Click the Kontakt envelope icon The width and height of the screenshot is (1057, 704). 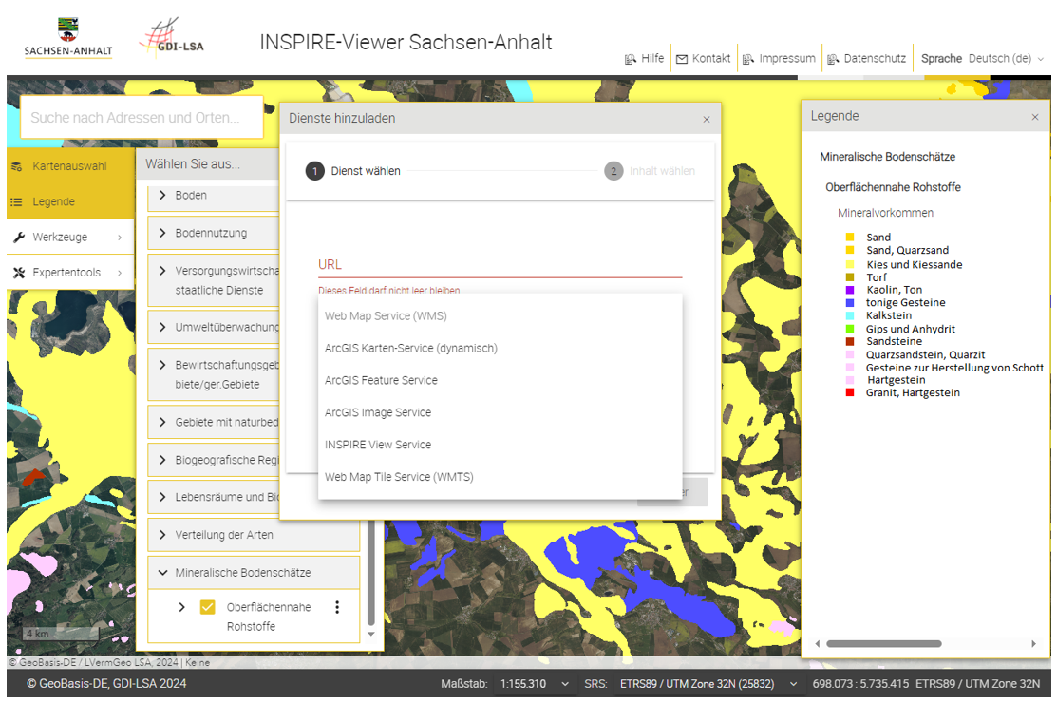682,59
